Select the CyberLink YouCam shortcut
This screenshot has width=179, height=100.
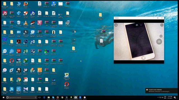[19, 71]
